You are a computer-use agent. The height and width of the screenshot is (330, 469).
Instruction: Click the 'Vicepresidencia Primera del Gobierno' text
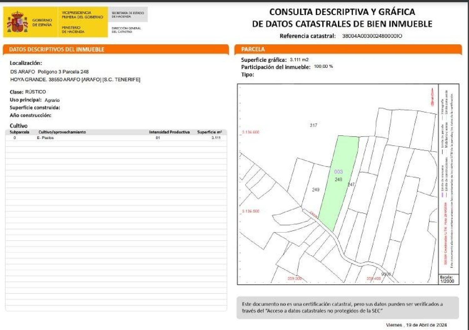(82, 15)
